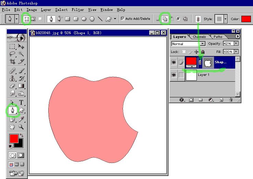The height and width of the screenshot is (179, 253).
Task: Choose the Hand tool in the toolbox
Action: click(x=13, y=127)
